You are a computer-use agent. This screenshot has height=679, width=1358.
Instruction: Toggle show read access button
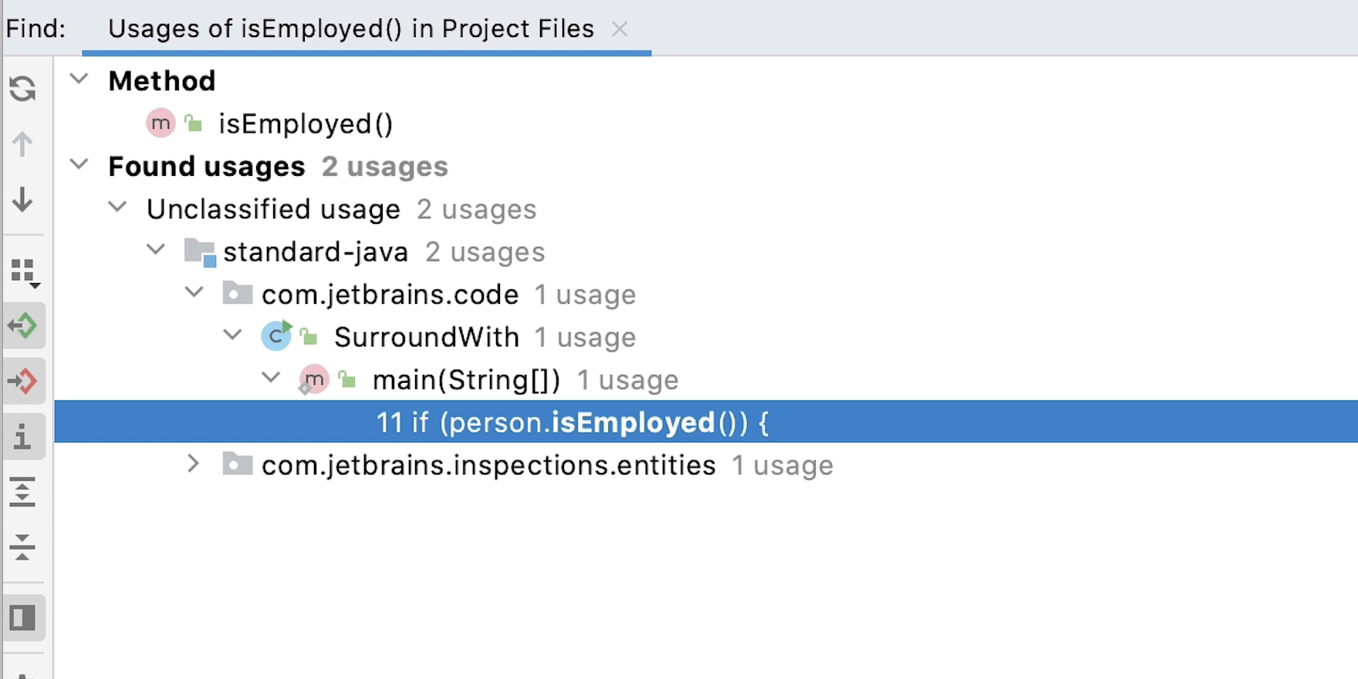pos(24,326)
